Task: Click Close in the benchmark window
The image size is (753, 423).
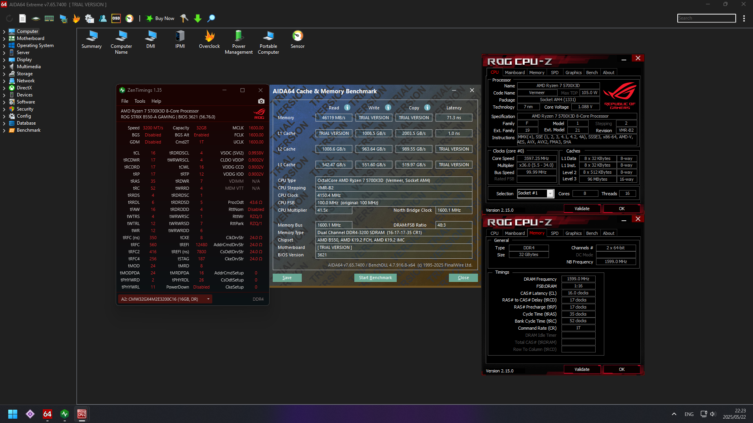Action: point(463,278)
